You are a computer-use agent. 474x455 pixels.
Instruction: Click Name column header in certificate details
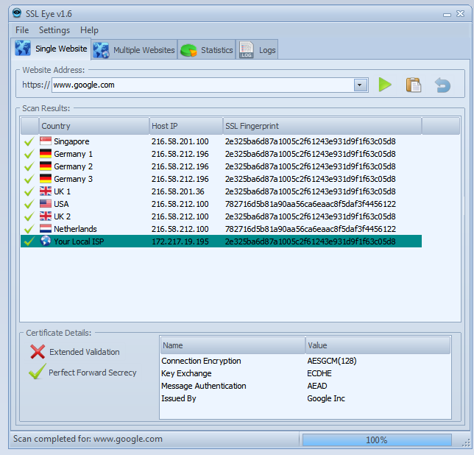click(x=233, y=345)
